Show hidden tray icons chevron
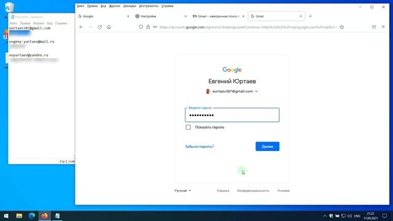The width and height of the screenshot is (393, 221). (325, 216)
